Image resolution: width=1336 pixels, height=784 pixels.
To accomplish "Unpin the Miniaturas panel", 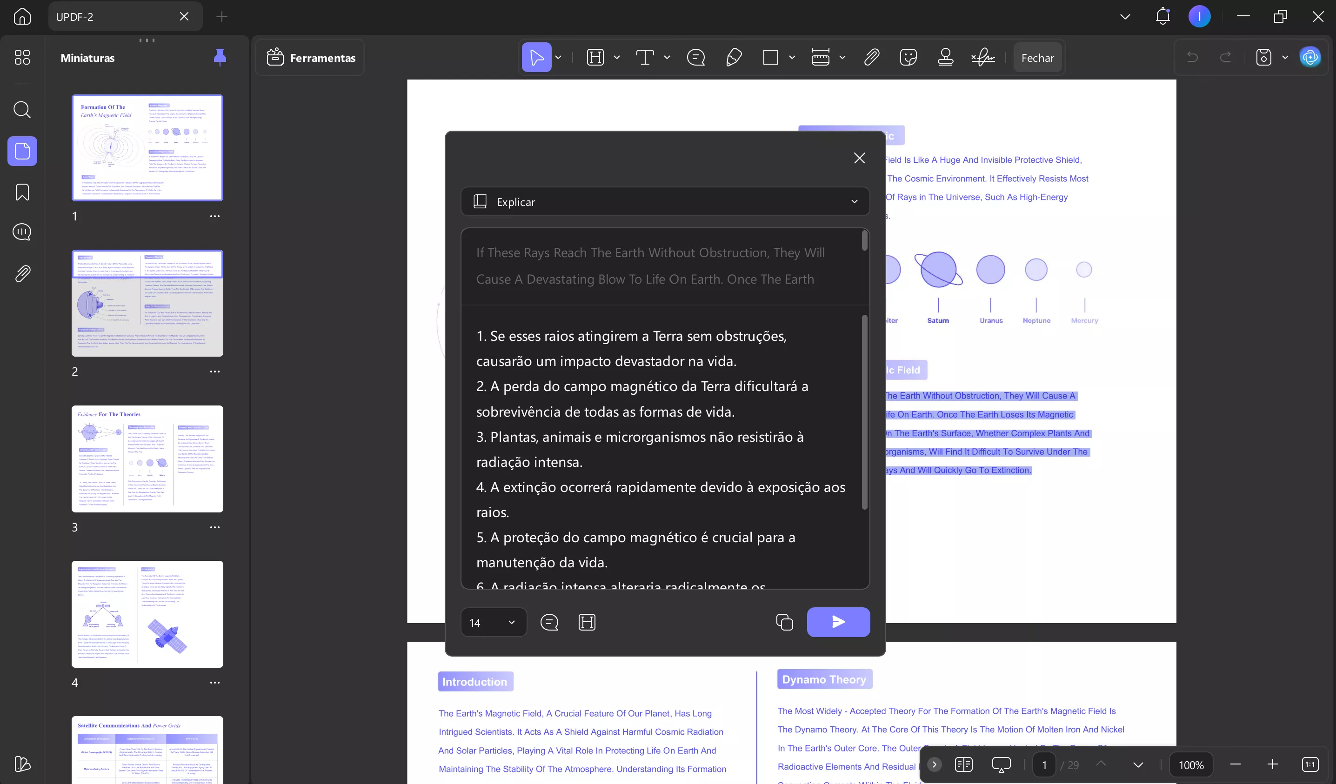I will tap(220, 57).
